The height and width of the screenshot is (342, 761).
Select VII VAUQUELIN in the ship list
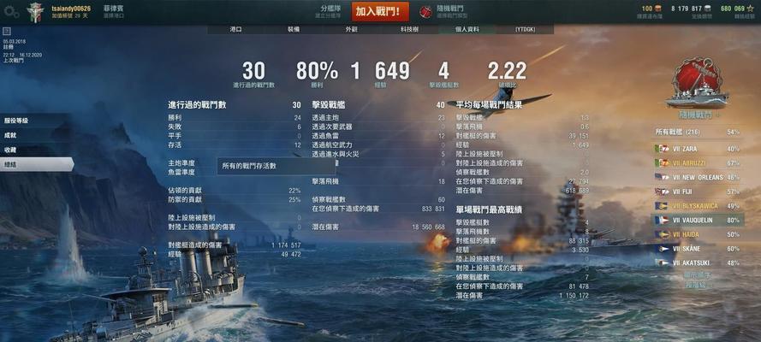click(x=697, y=220)
